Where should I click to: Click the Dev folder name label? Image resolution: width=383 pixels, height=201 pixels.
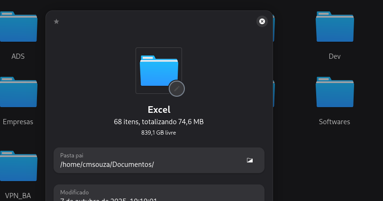(x=334, y=56)
